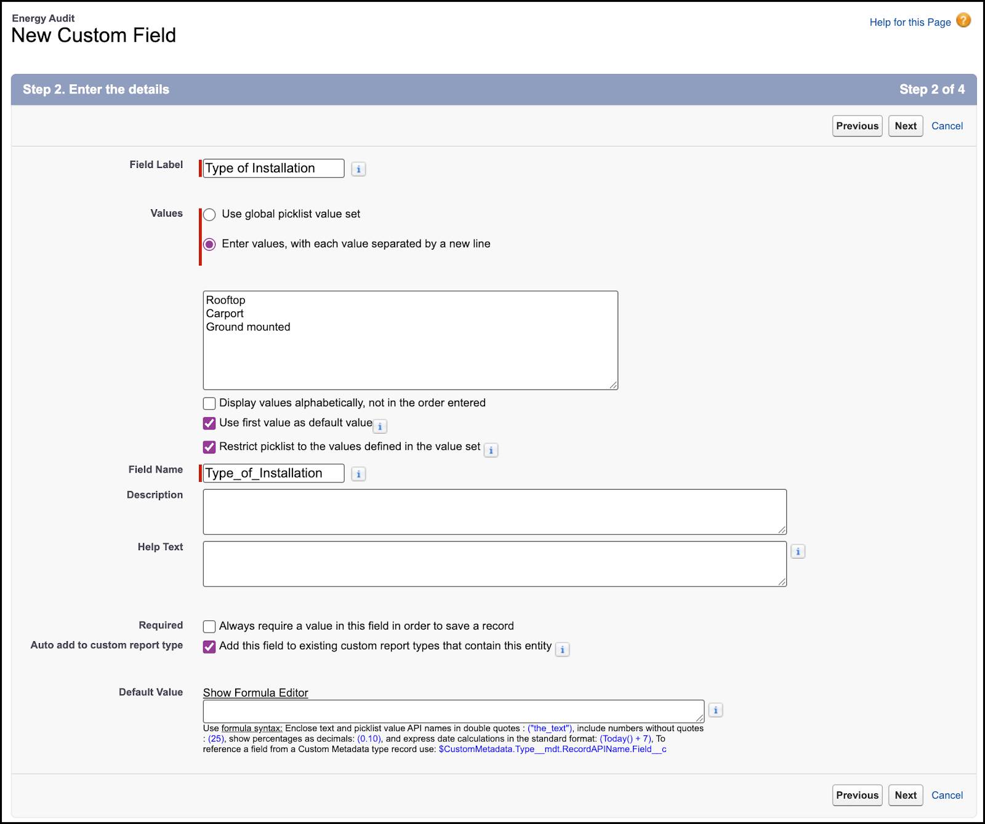Click the top Cancel link
985x824 pixels.
click(947, 126)
